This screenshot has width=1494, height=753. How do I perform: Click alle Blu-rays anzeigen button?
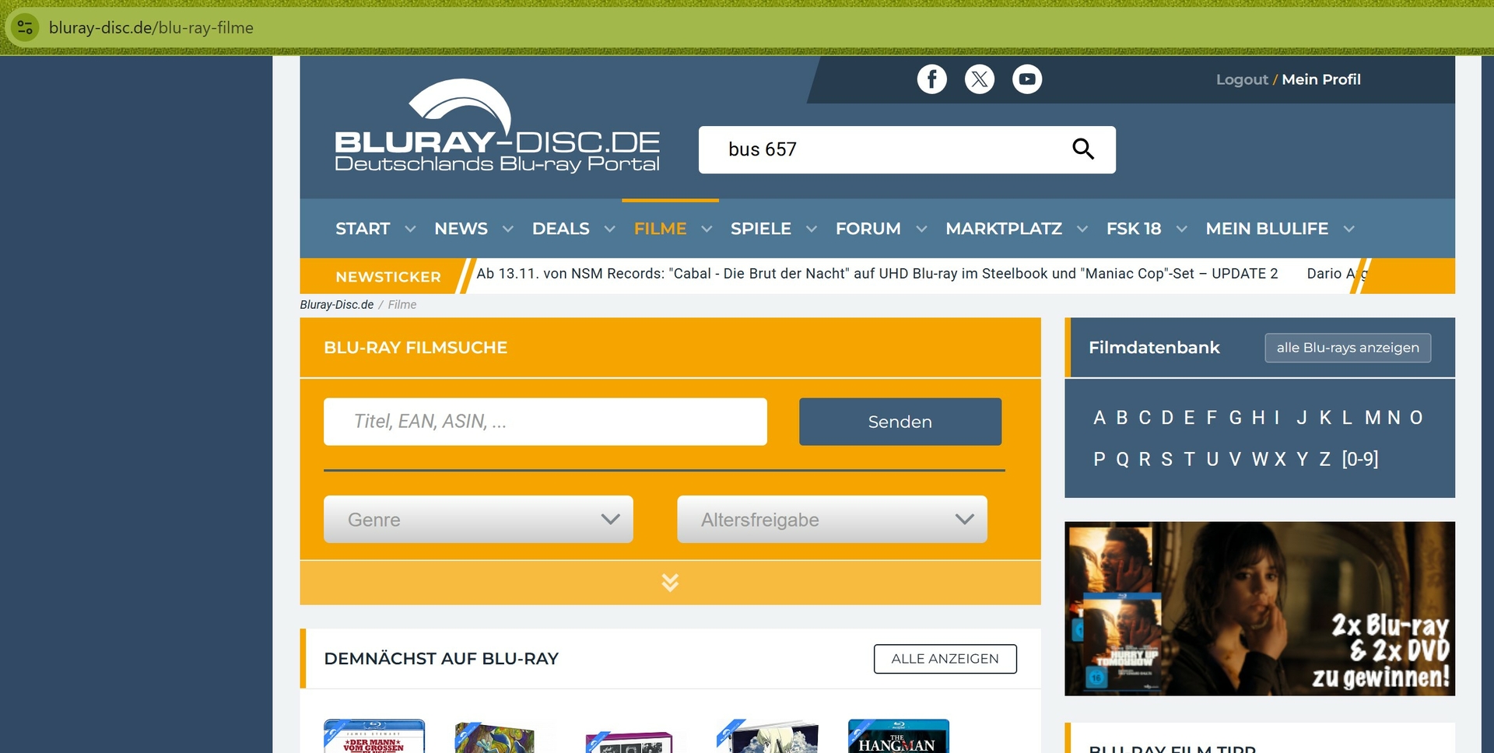[x=1347, y=348]
